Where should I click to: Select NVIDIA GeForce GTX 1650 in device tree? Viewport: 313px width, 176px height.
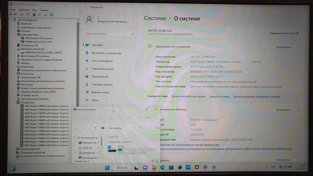38,42
